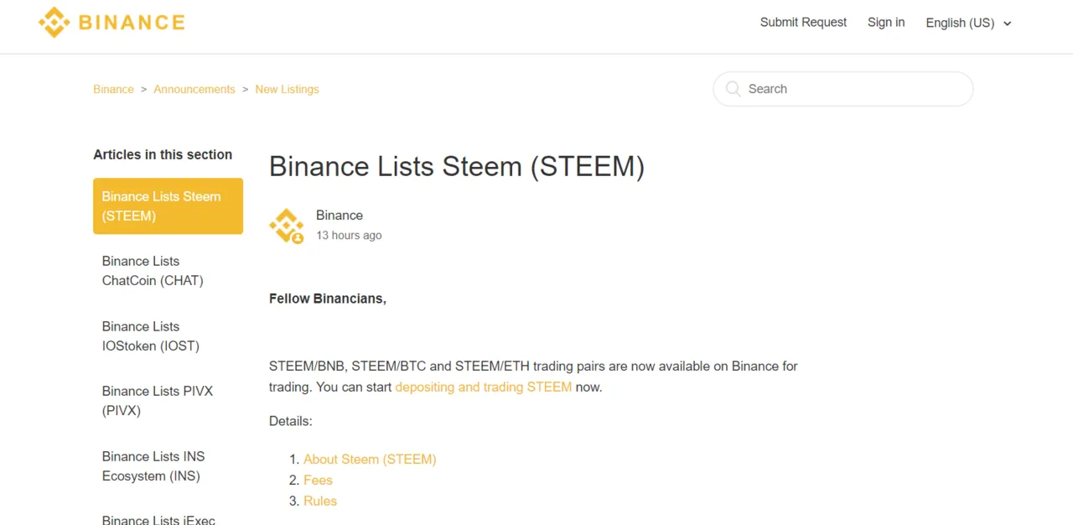1073x525 pixels.
Task: Open the Announcements breadcrumb
Action: click(194, 89)
